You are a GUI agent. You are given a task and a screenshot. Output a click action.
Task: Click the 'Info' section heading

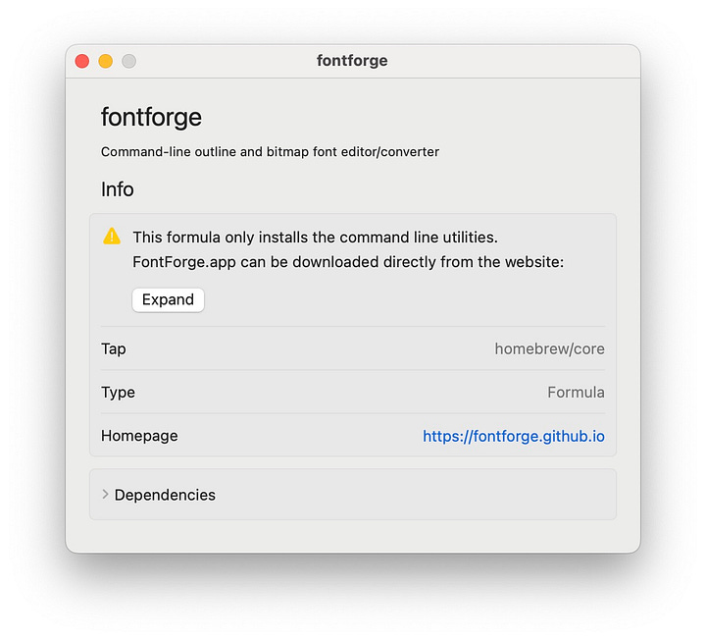(117, 189)
